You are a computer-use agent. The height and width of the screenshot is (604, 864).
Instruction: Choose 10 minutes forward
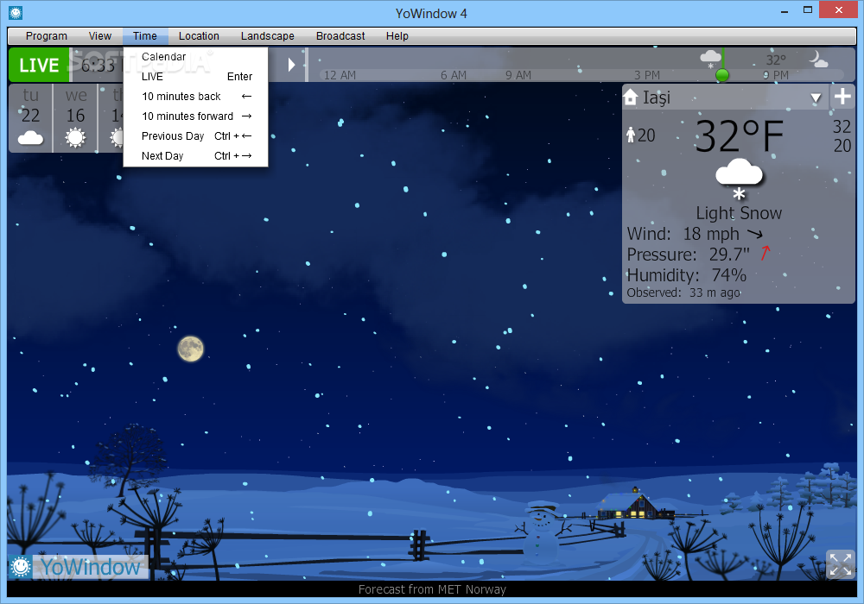pyautogui.click(x=195, y=116)
